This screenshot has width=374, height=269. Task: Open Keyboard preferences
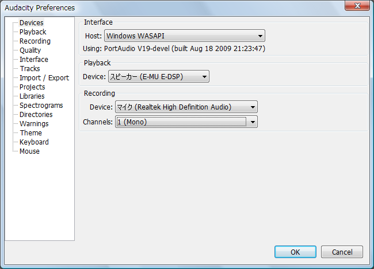(34, 142)
